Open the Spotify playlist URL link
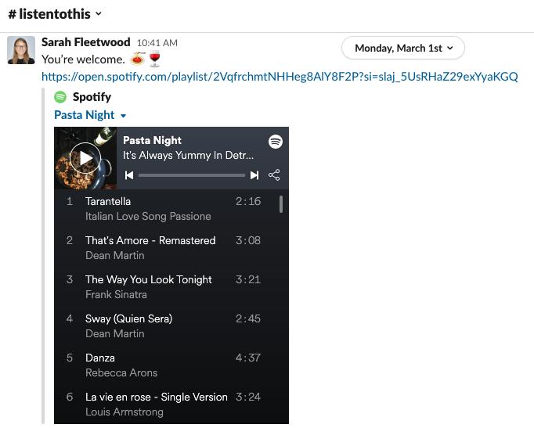 (280, 77)
